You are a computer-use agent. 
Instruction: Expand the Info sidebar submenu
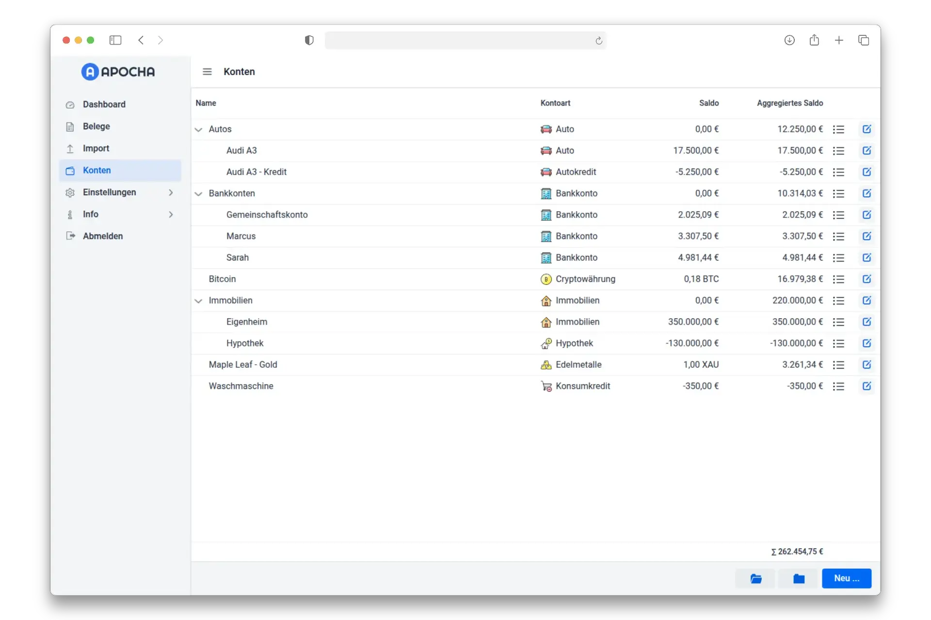pyautogui.click(x=171, y=214)
